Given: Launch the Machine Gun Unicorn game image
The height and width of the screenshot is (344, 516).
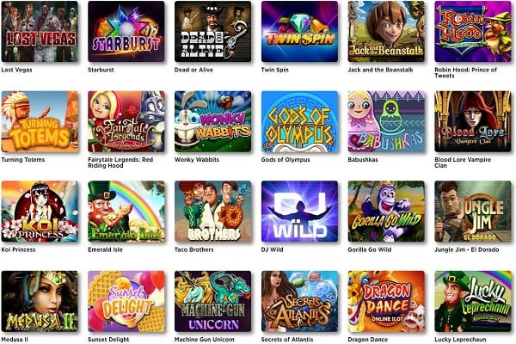Looking at the screenshot, I should pos(213,301).
